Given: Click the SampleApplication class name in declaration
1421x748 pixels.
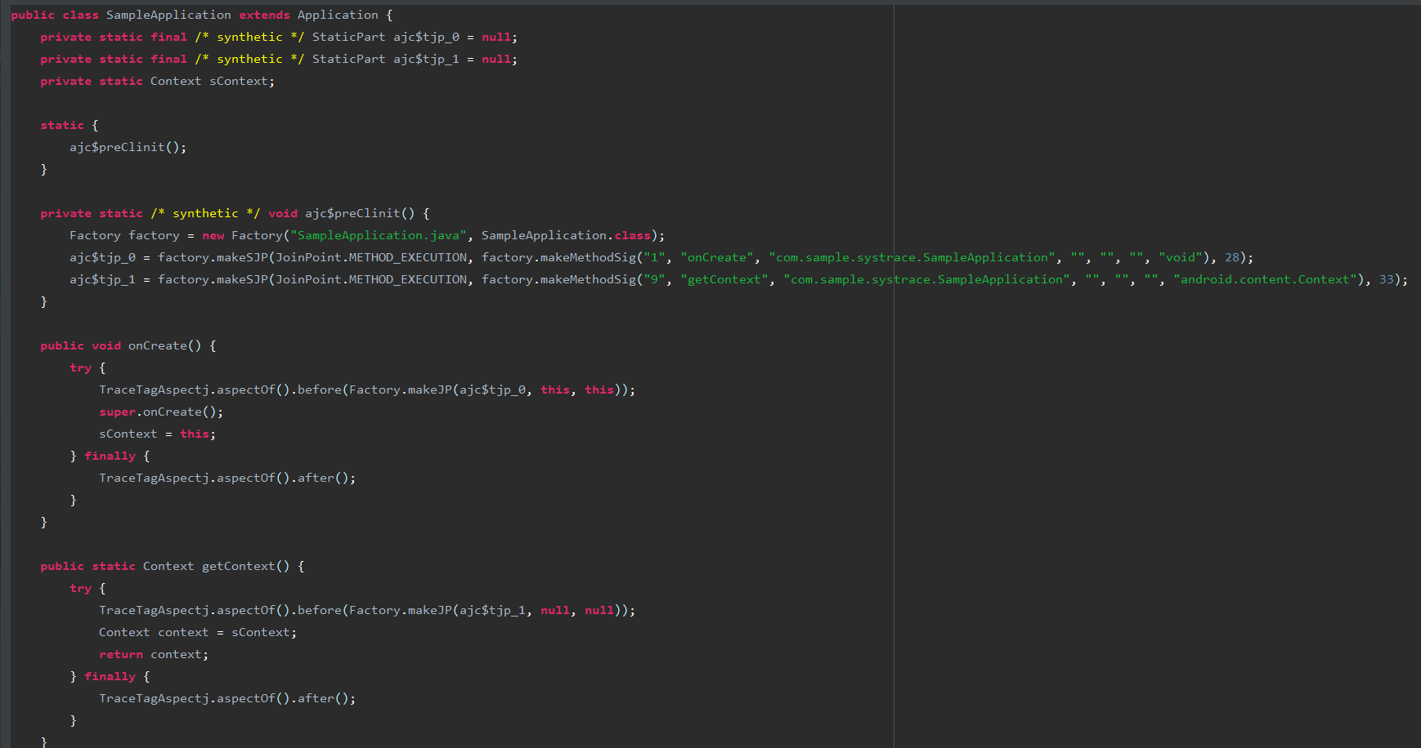Looking at the screenshot, I should [x=168, y=15].
